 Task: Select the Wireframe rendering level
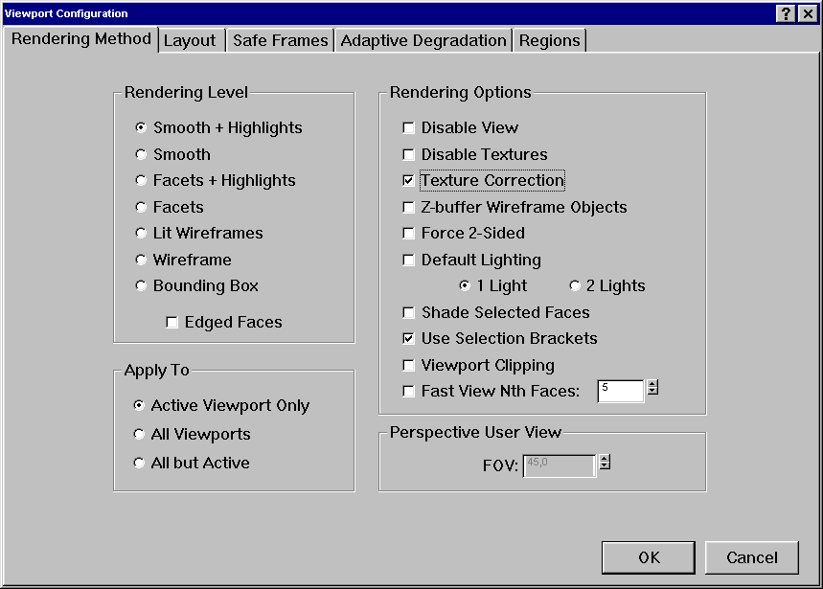point(142,260)
